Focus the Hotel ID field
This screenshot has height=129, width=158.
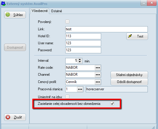click(83, 36)
